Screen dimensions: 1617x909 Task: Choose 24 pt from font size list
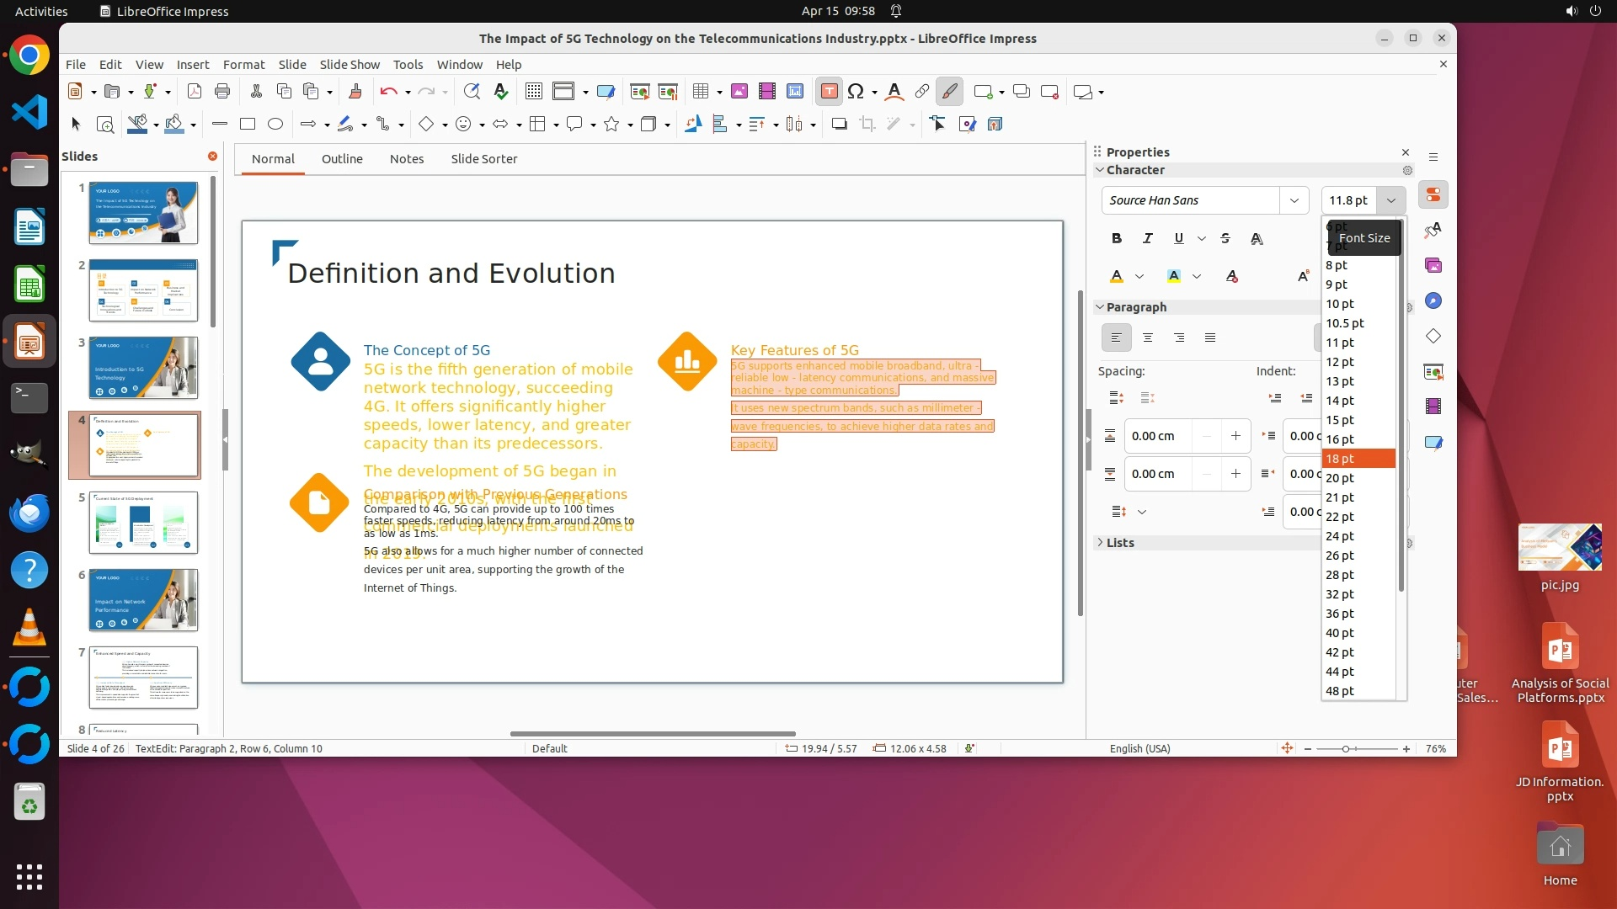click(1340, 536)
